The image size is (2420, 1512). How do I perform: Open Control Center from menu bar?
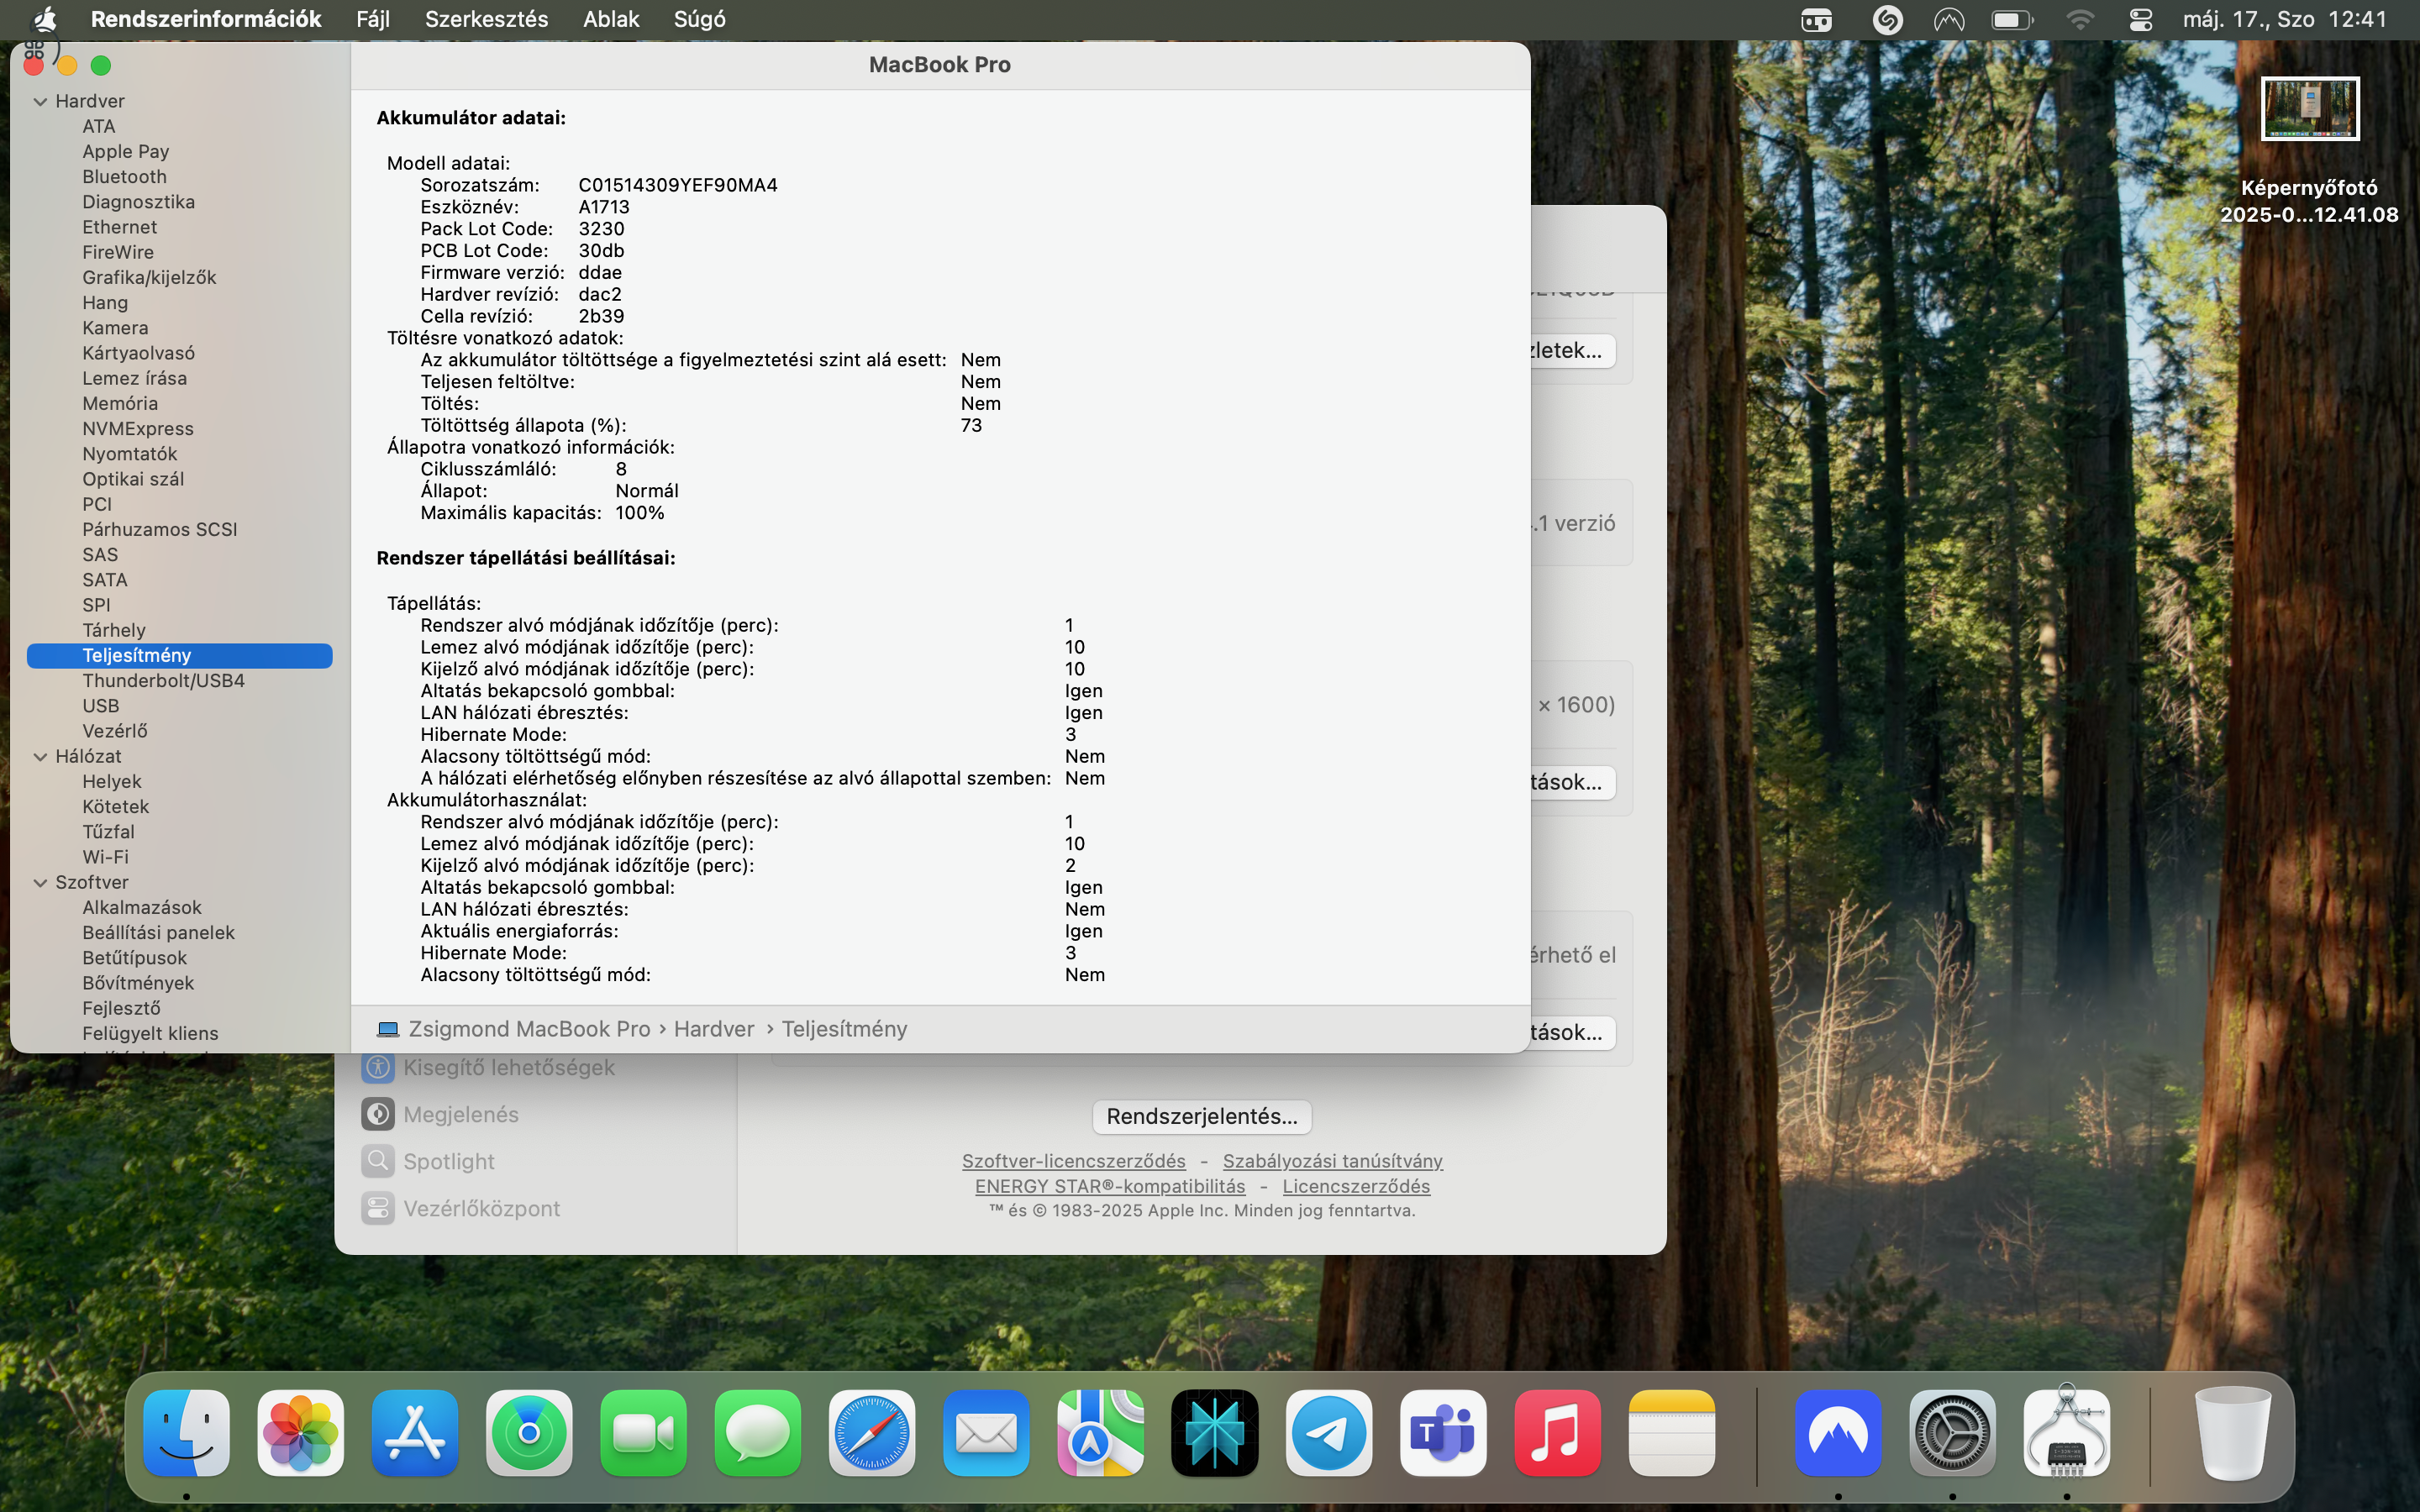(x=2140, y=20)
